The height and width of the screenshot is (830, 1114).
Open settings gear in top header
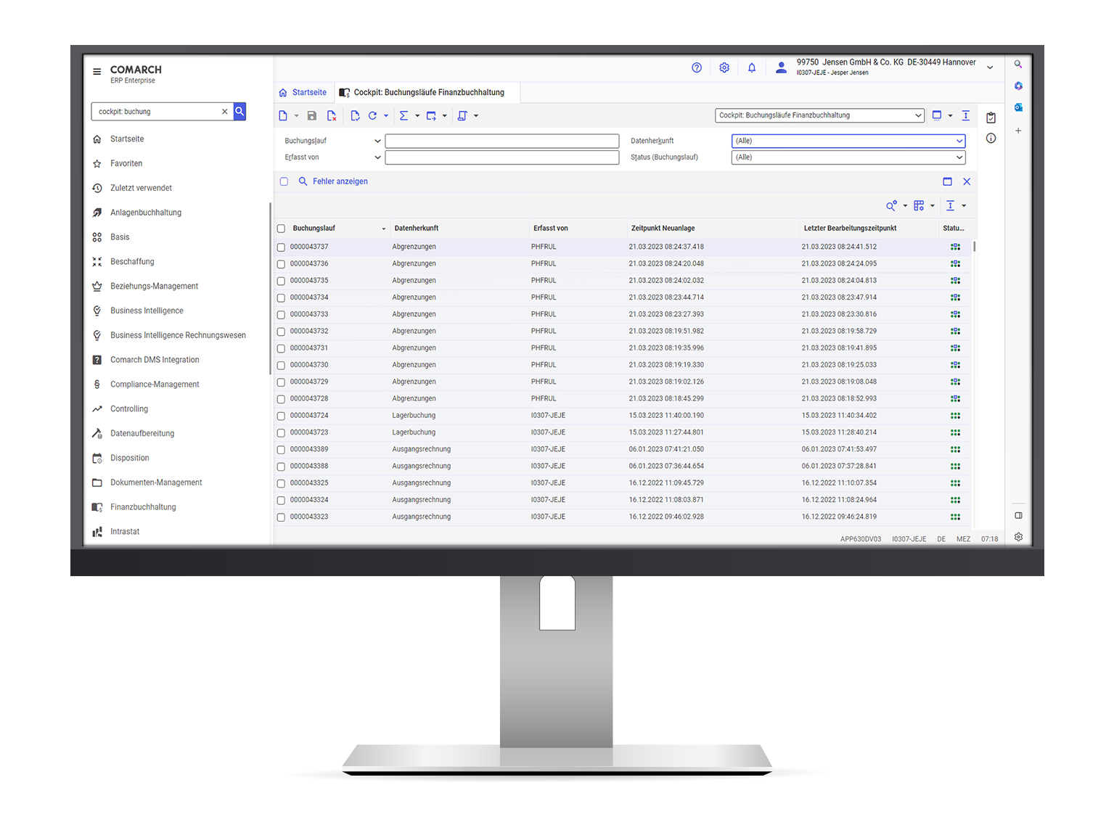[724, 67]
